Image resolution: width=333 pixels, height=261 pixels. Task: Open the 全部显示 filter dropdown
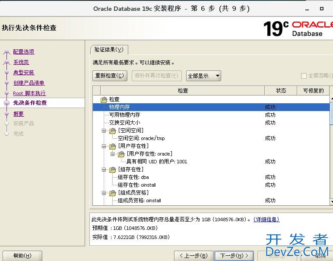pyautogui.click(x=203, y=76)
